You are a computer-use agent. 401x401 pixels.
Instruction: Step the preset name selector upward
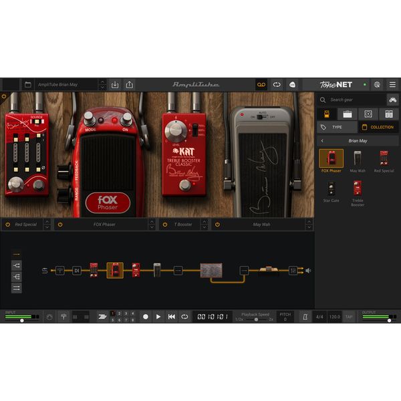click(102, 82)
